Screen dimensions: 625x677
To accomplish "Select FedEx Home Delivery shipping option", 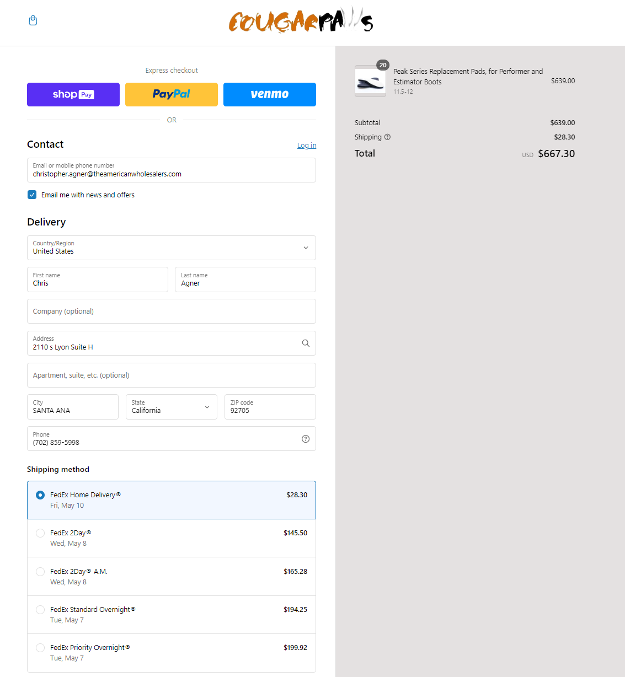I will point(172,500).
